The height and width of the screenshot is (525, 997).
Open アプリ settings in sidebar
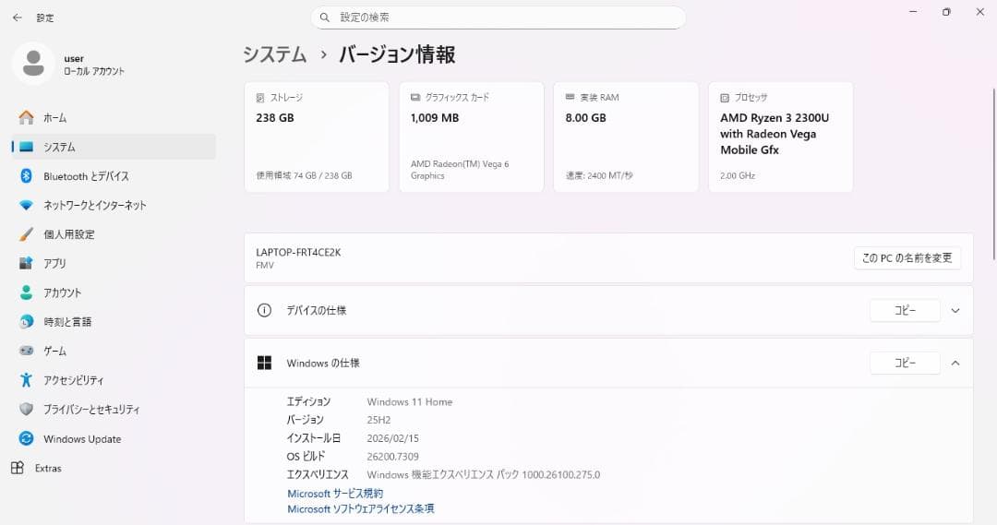pyautogui.click(x=114, y=263)
